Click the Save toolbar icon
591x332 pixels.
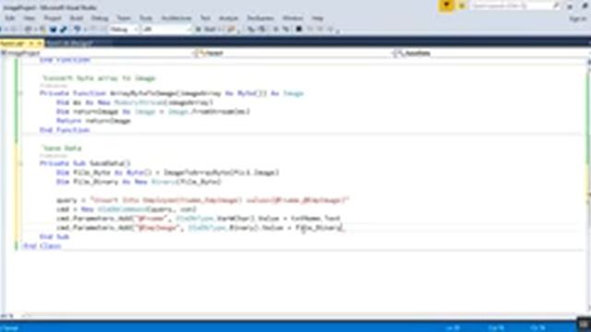[x=54, y=30]
